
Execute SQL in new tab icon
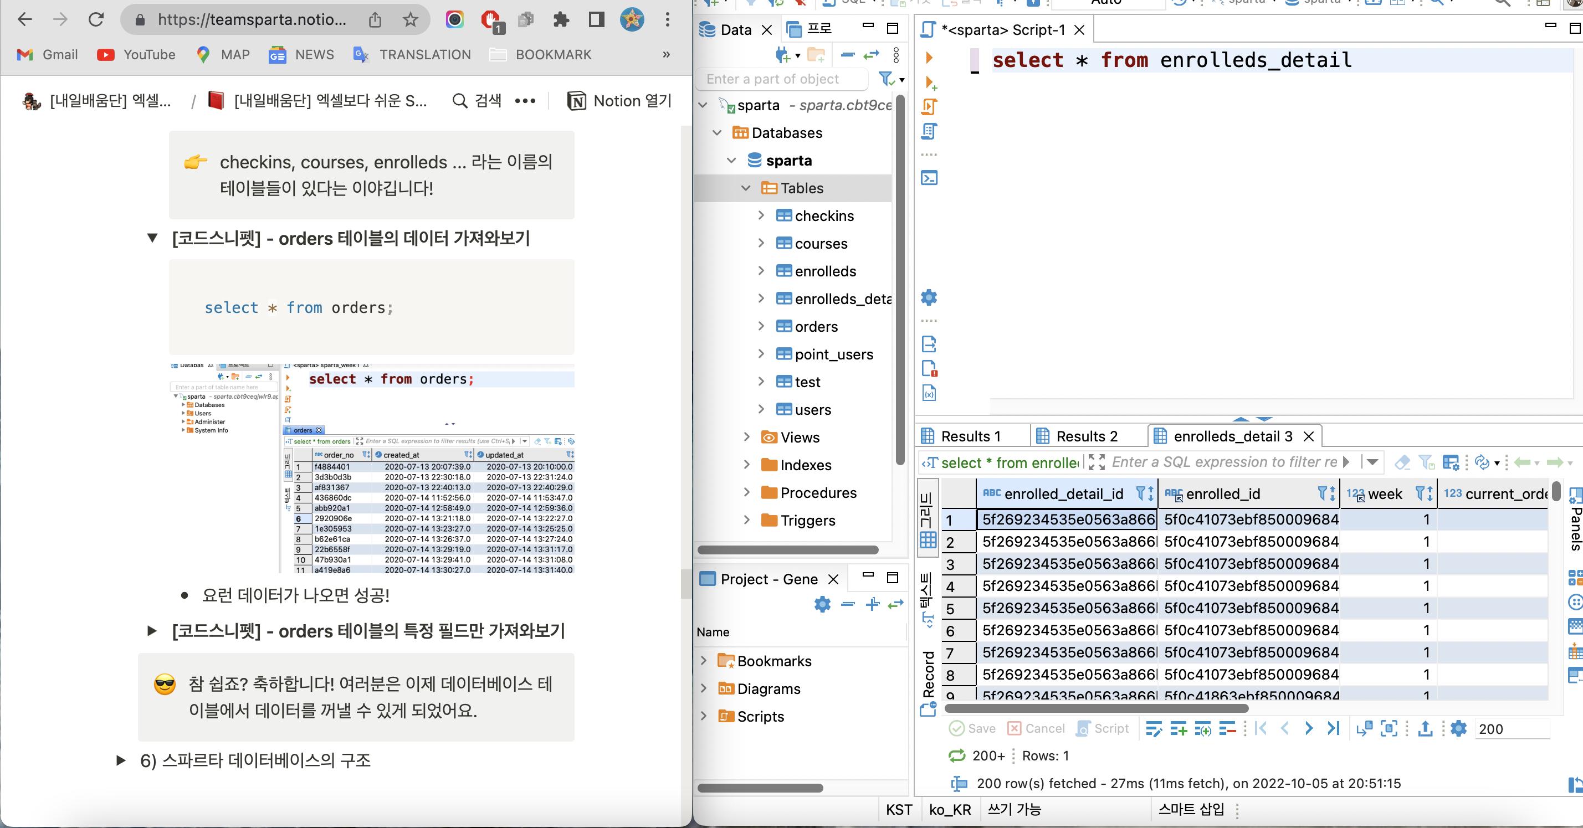click(930, 83)
